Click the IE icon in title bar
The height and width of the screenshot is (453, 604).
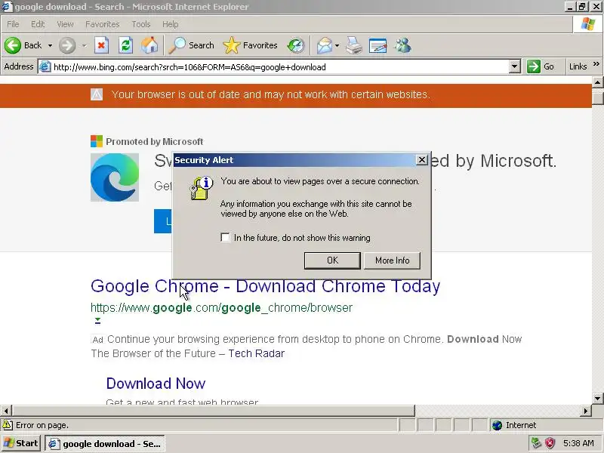[7, 7]
